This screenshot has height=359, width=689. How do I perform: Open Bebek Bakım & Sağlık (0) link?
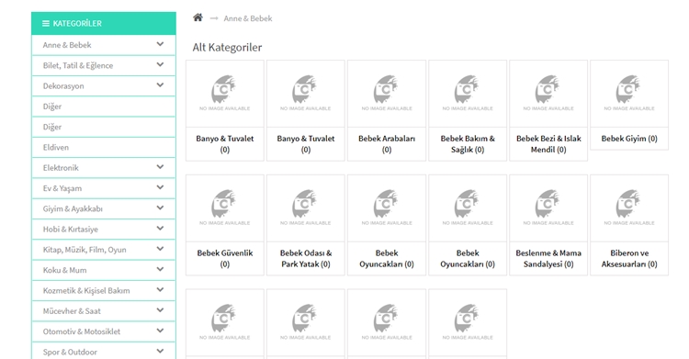coord(468,143)
